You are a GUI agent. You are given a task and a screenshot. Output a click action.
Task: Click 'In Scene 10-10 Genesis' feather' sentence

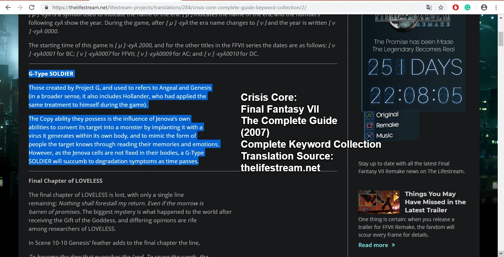click(x=114, y=243)
